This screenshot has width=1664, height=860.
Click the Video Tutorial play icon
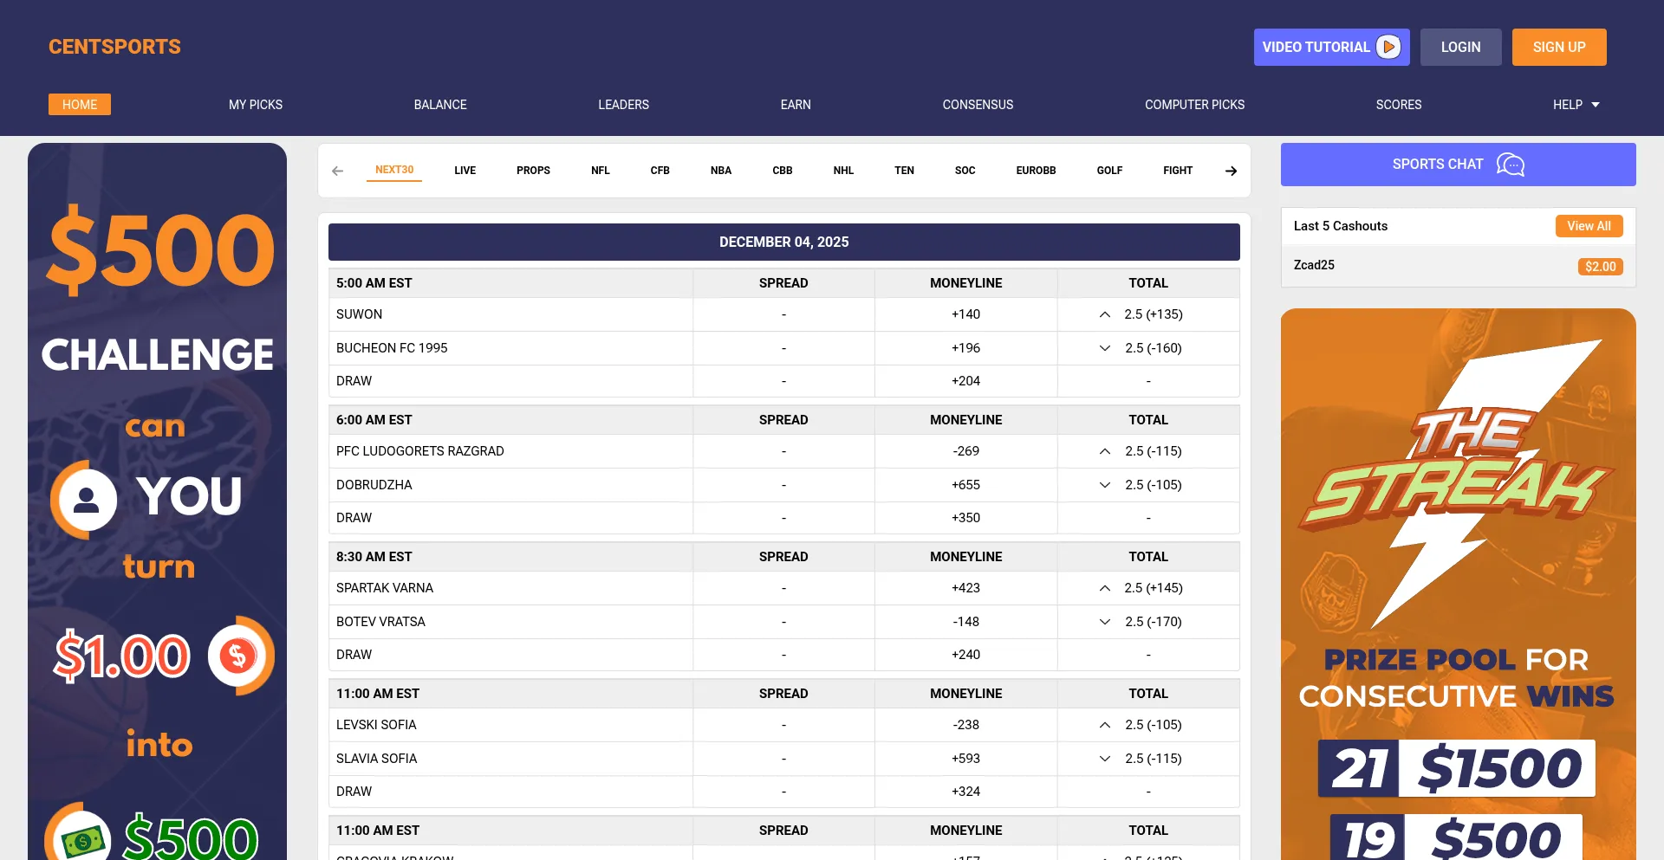coord(1388,47)
